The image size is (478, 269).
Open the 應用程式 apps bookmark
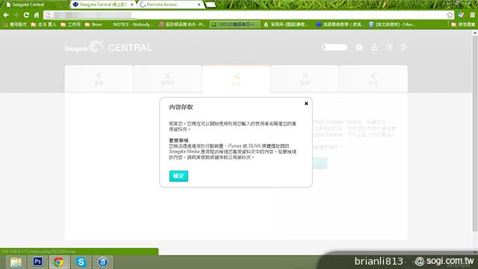(x=15, y=25)
